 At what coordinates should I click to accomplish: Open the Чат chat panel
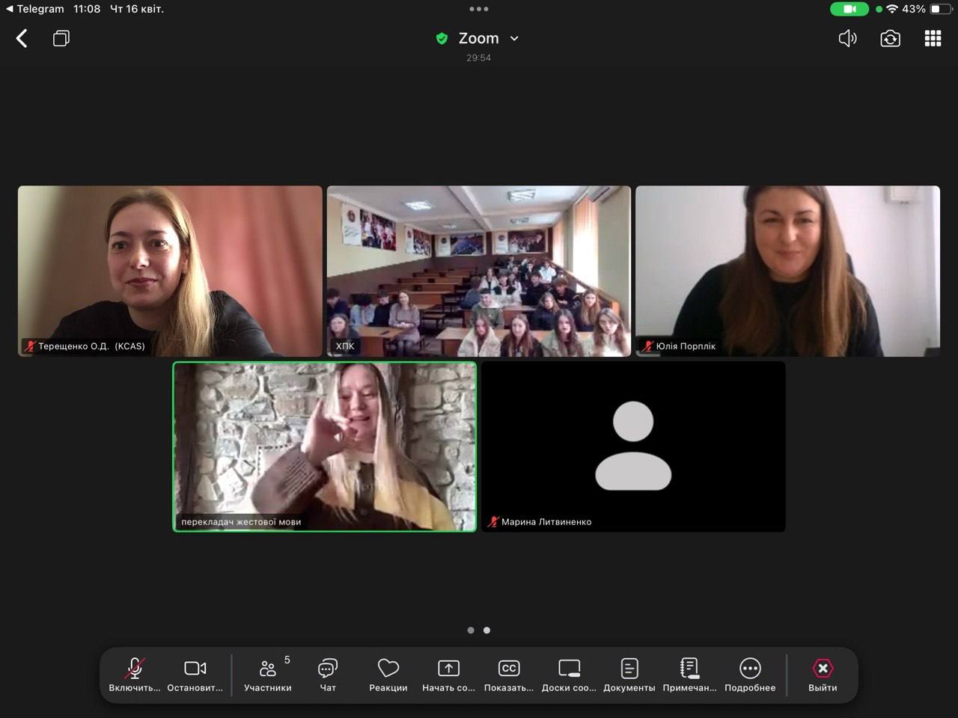point(328,674)
